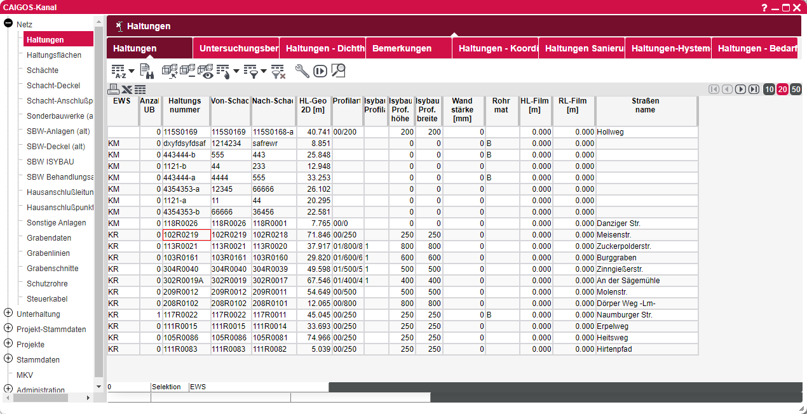The height and width of the screenshot is (414, 807).
Task: Open the wrench settings tool
Action: tap(302, 71)
